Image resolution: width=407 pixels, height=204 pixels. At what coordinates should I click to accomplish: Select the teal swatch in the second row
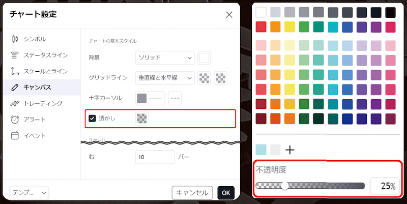pyautogui.click(x=318, y=27)
